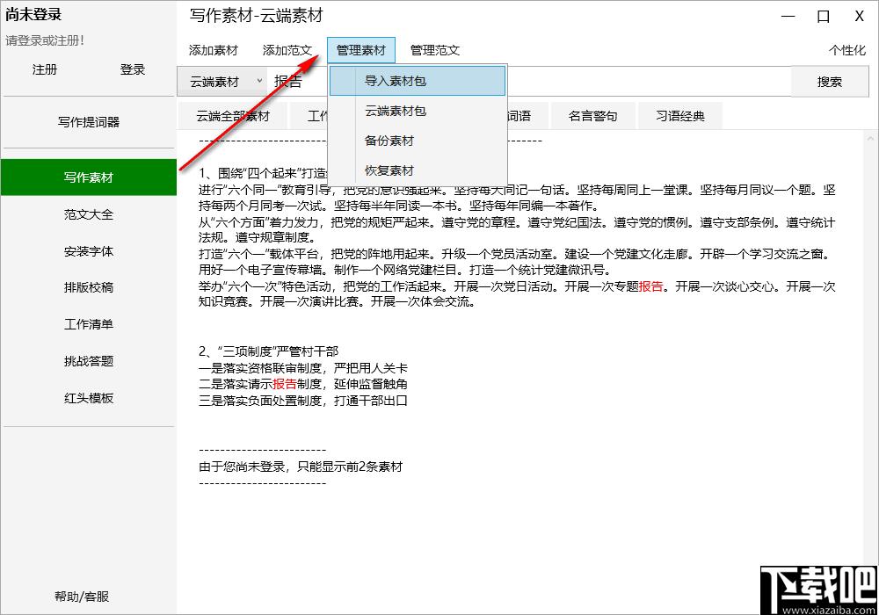The image size is (879, 615).
Task: Click the 登录 button
Action: coord(133,69)
